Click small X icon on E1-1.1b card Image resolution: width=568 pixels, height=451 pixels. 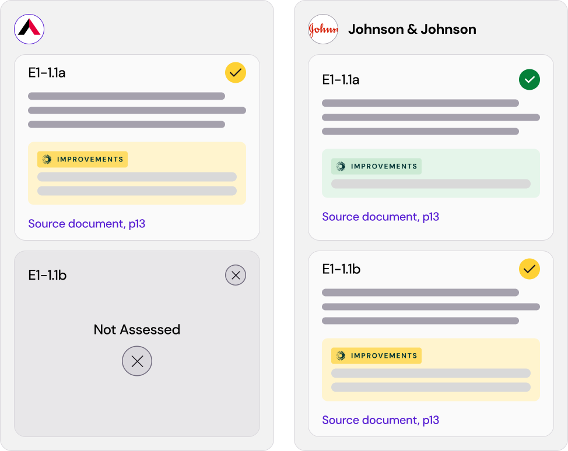pos(236,275)
